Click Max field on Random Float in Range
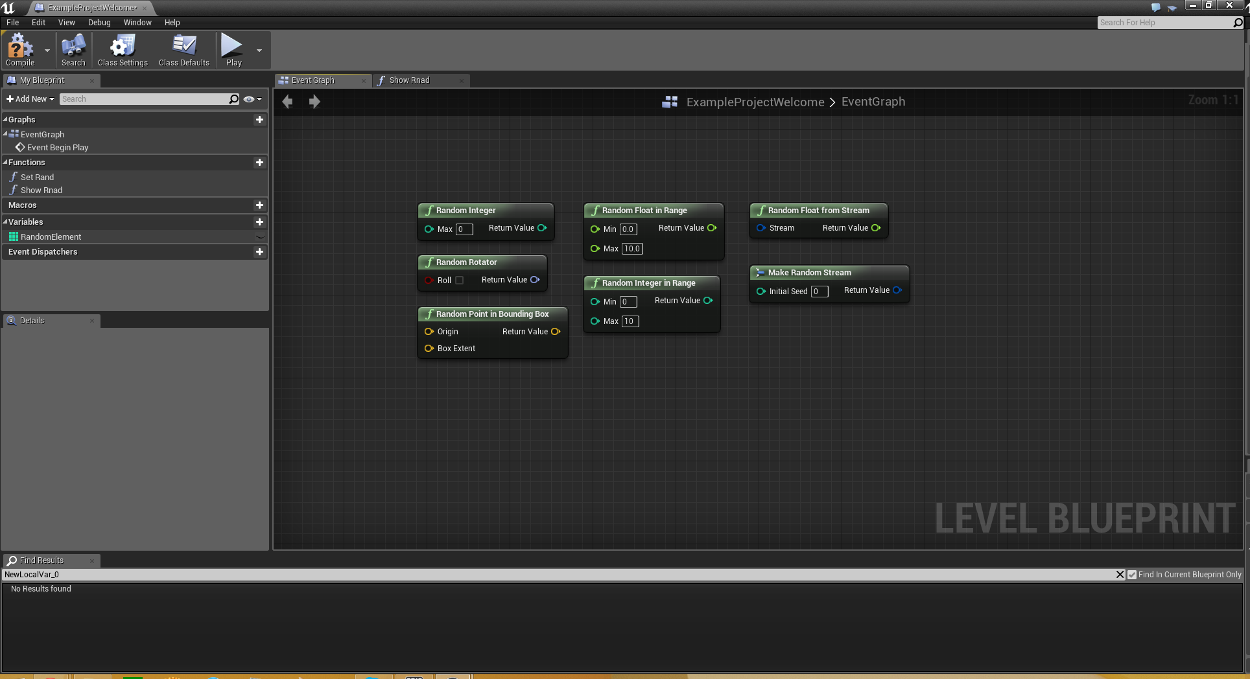Image resolution: width=1250 pixels, height=679 pixels. click(632, 249)
